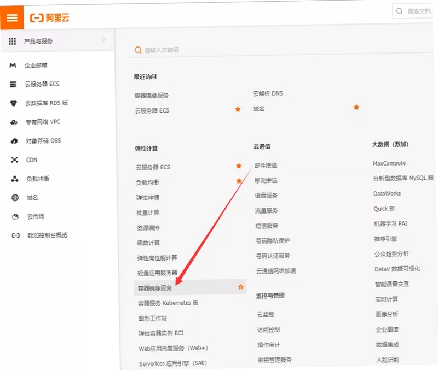Click the 负载均衡 icon in sidebar
This screenshot has width=438, height=372.
[15, 179]
